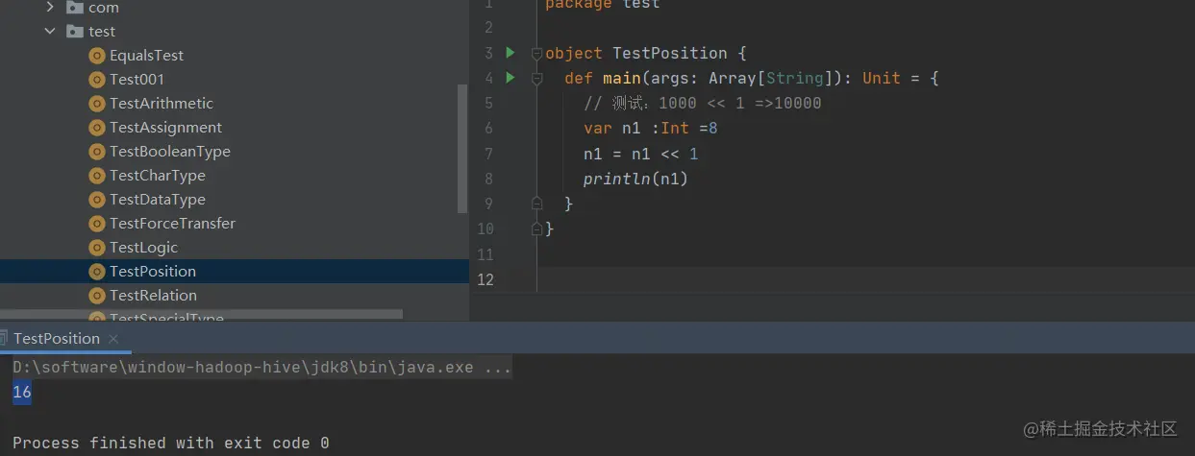Image resolution: width=1195 pixels, height=456 pixels.
Task: Click Scala object icon beside EqualsTest
Action: pyautogui.click(x=96, y=56)
